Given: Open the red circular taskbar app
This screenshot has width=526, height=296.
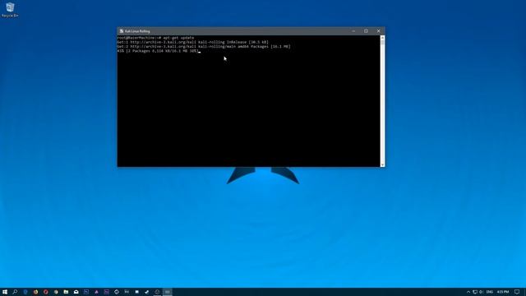Looking at the screenshot, I should [46, 292].
